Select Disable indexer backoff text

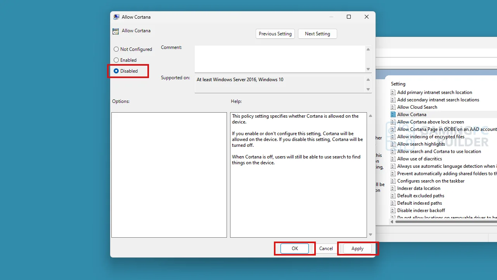pos(421,210)
